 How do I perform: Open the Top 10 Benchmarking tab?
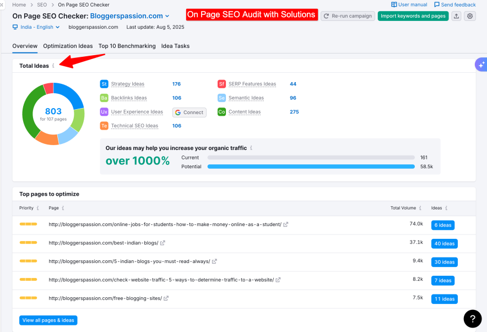[127, 46]
